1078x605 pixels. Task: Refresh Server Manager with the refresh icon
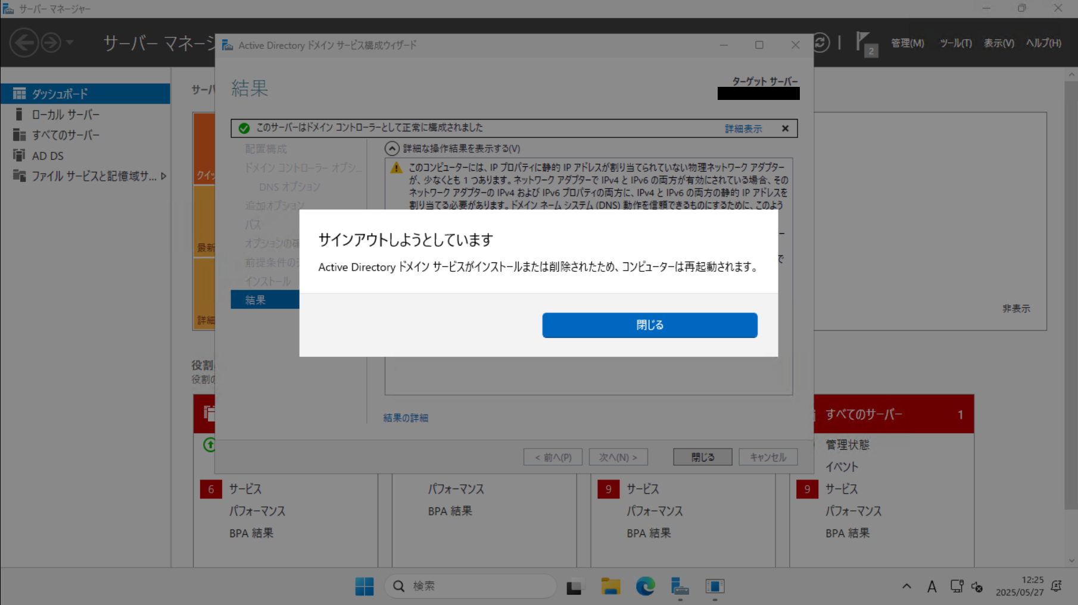[x=820, y=43]
